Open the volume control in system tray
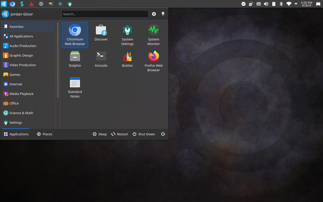 point(266,4)
